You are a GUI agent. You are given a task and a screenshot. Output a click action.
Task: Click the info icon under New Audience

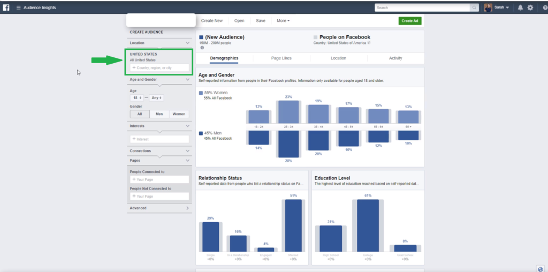click(202, 48)
